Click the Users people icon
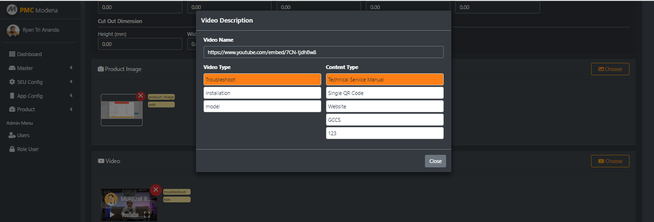 coord(12,135)
